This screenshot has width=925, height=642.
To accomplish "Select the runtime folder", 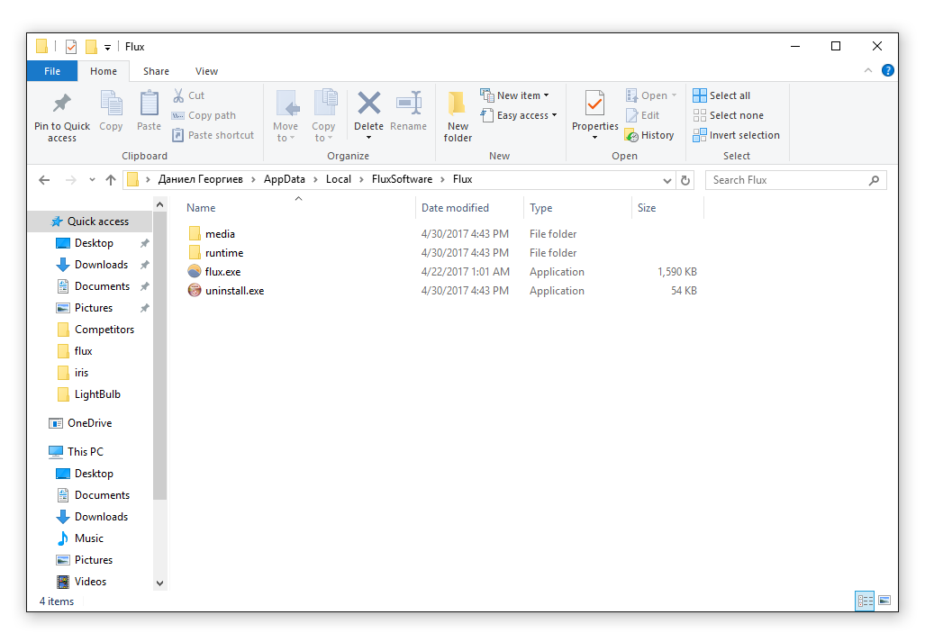I will [x=224, y=253].
